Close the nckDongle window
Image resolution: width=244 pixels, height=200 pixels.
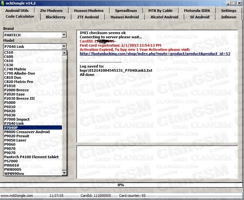pyautogui.click(x=239, y=3)
